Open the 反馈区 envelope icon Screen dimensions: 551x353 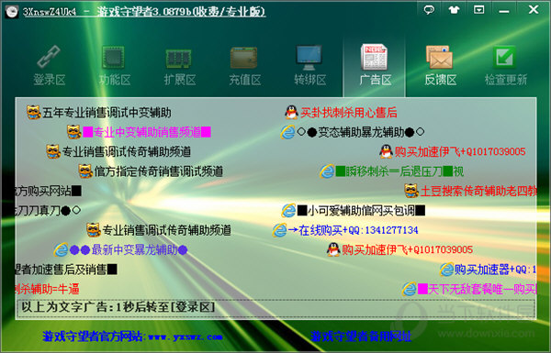(x=439, y=57)
